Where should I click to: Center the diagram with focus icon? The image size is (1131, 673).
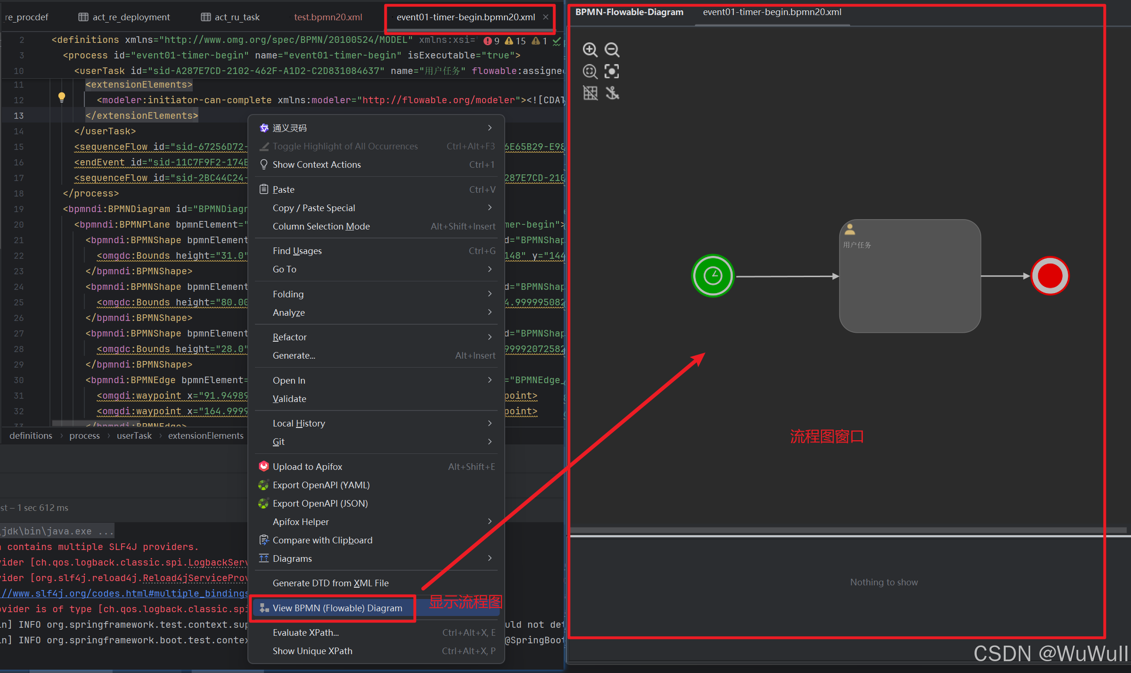[612, 71]
